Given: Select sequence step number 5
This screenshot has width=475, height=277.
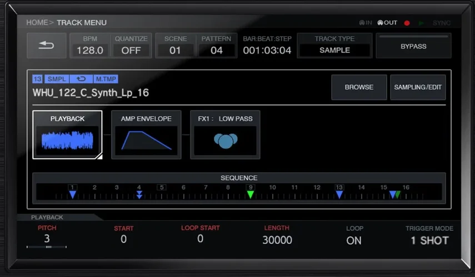Looking at the screenshot, I should point(162,187).
